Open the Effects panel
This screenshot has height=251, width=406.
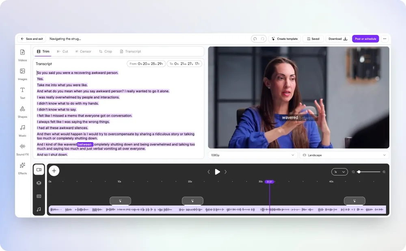point(22,169)
